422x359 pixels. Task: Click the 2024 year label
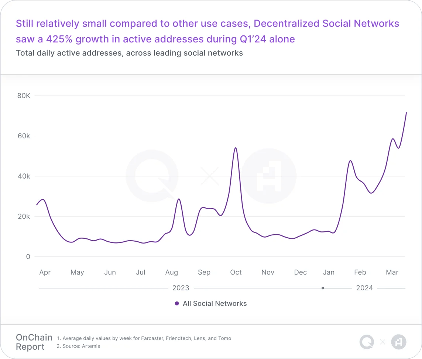click(x=364, y=288)
